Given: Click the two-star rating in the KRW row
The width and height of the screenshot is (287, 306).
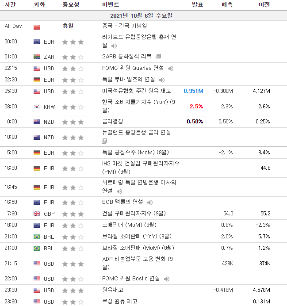Looking at the screenshot, I should click(73, 107).
